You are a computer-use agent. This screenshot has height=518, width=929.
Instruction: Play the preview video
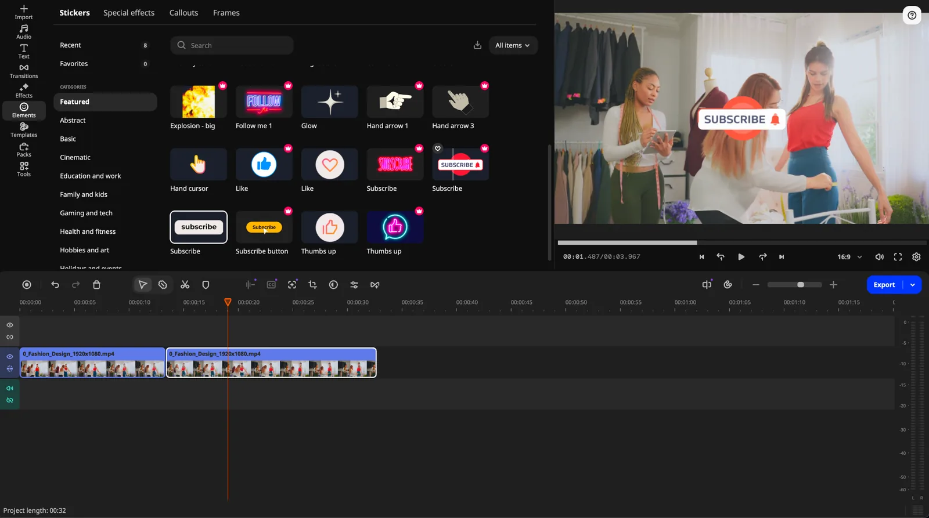[x=741, y=257]
